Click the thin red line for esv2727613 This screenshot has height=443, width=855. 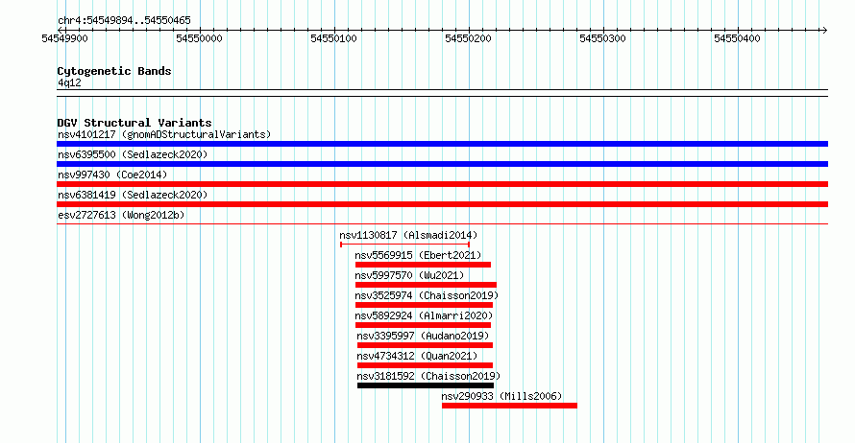(x=442, y=223)
